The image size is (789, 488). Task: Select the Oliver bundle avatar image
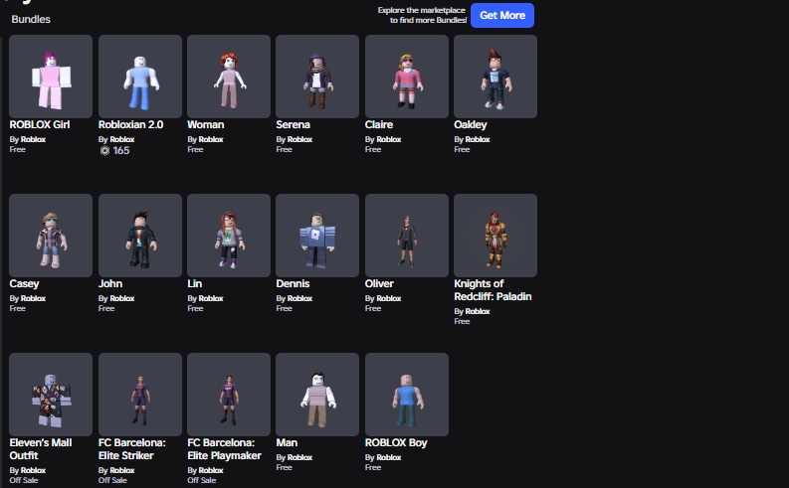(x=407, y=236)
